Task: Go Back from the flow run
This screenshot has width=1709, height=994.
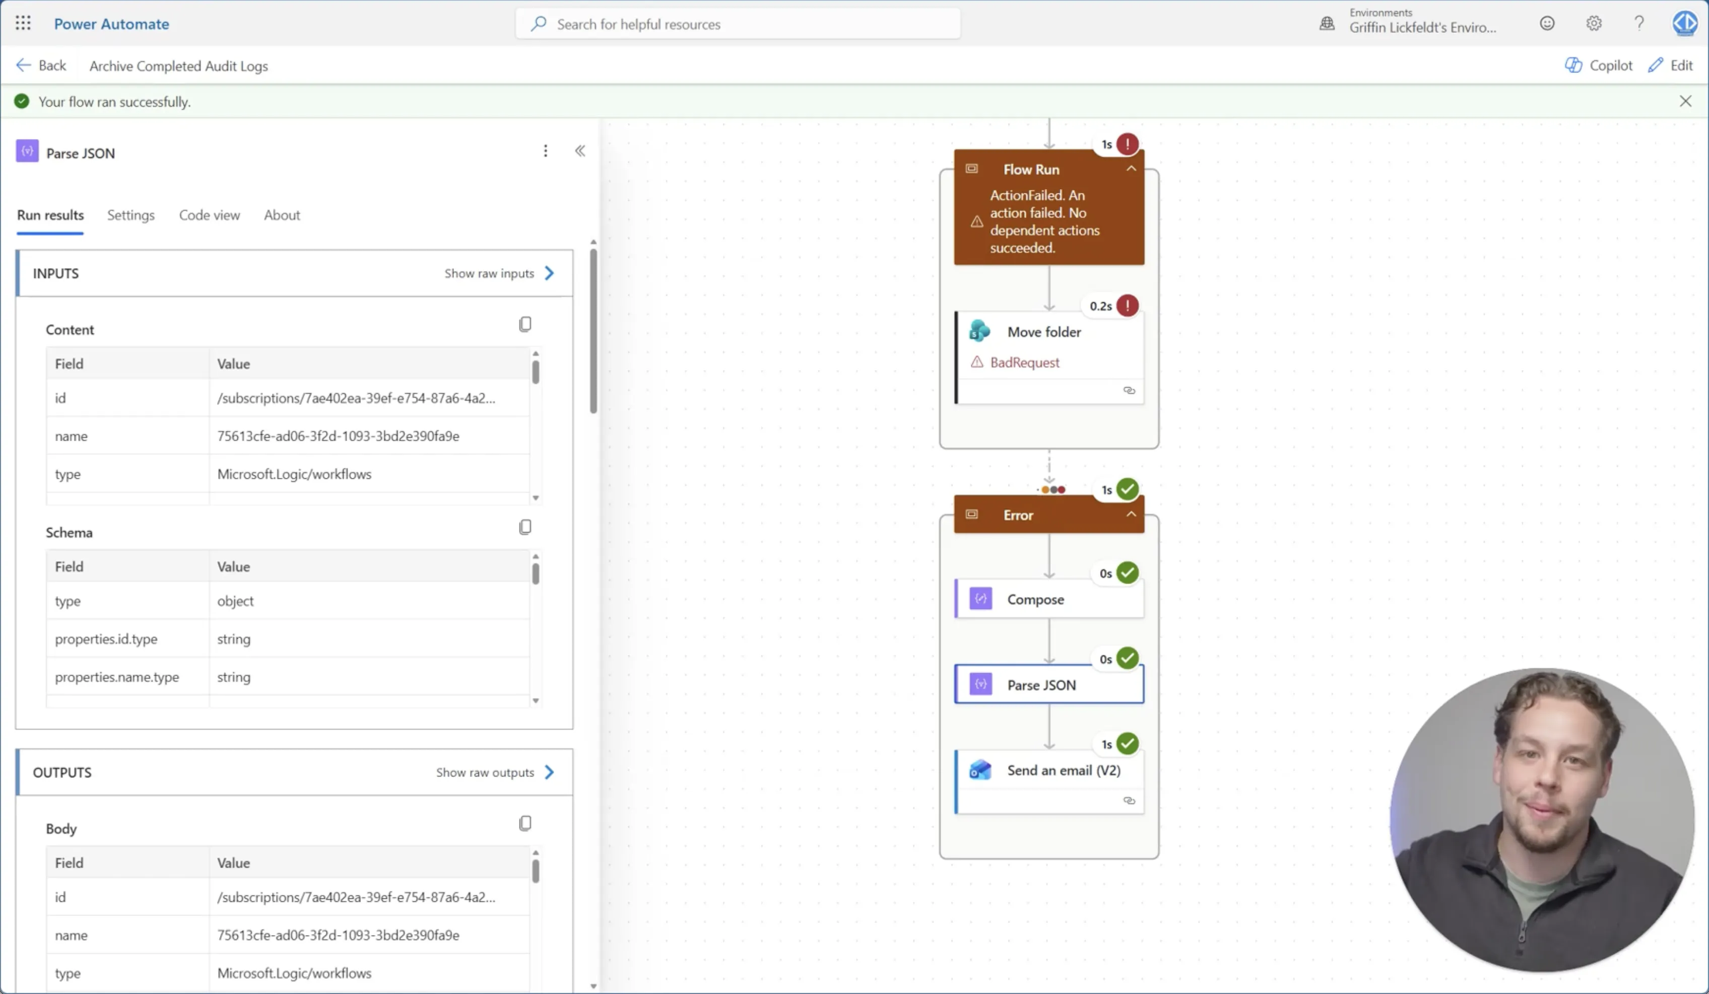Action: 41,65
